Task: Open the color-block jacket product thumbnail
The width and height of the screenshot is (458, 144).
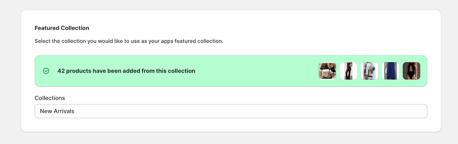Action: click(327, 71)
